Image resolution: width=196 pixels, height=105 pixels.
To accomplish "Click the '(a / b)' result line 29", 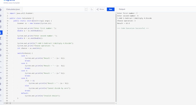I will (x=49, y=83).
